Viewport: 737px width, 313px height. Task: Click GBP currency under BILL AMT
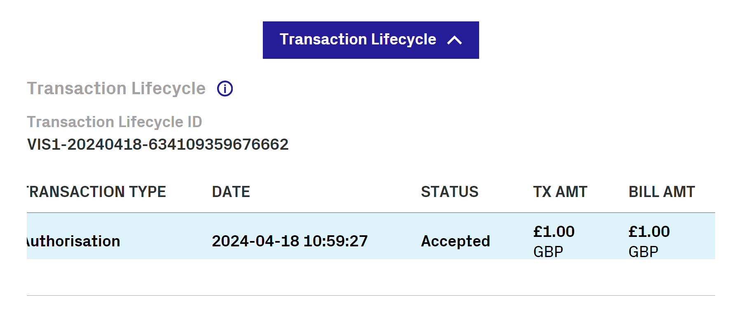(x=643, y=251)
